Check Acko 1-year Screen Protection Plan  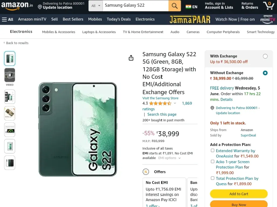[213, 162]
